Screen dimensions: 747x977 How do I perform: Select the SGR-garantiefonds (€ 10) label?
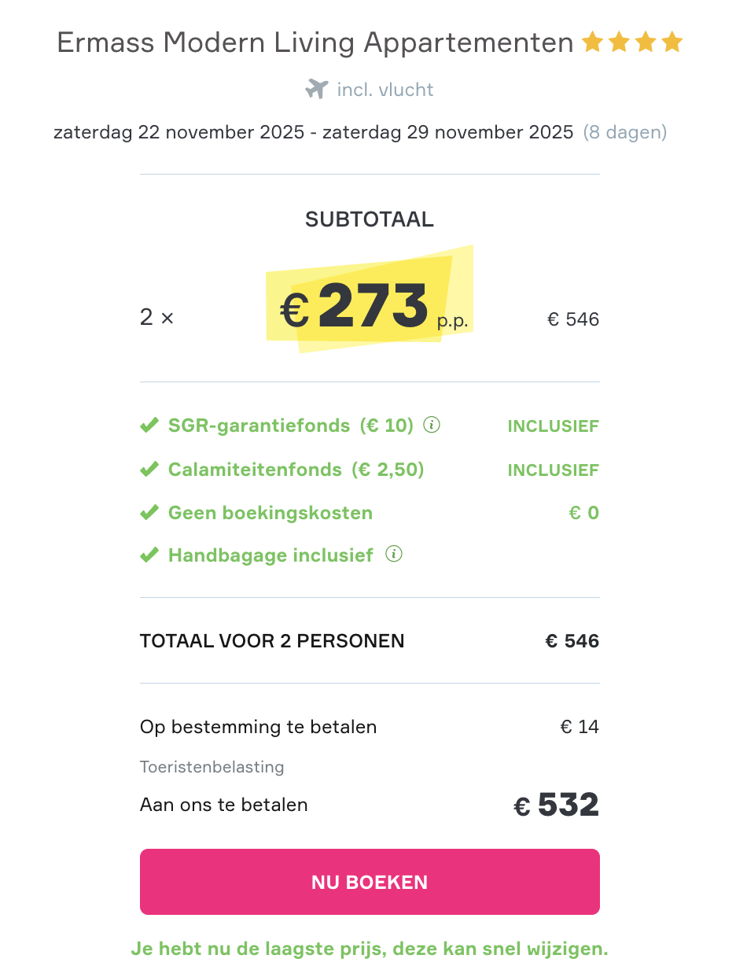pos(290,426)
